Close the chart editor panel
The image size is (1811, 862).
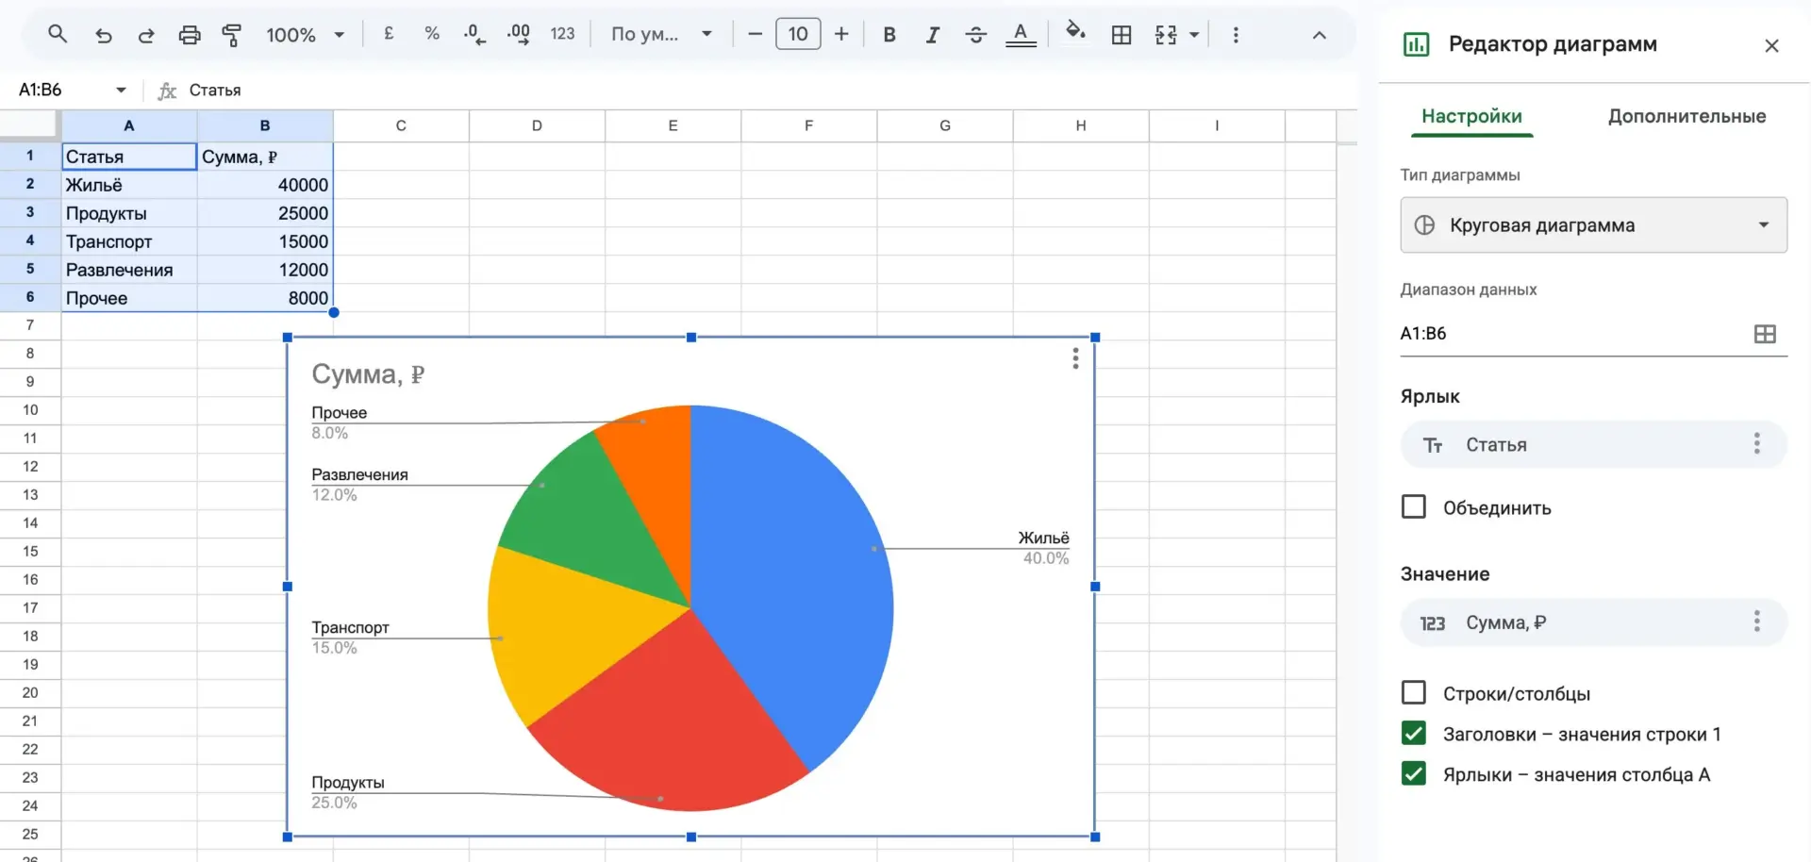[x=1771, y=45]
